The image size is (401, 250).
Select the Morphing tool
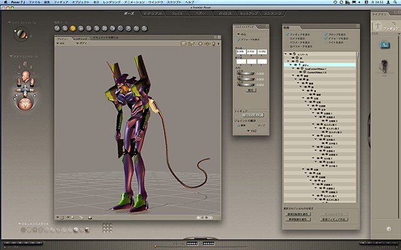(137, 28)
